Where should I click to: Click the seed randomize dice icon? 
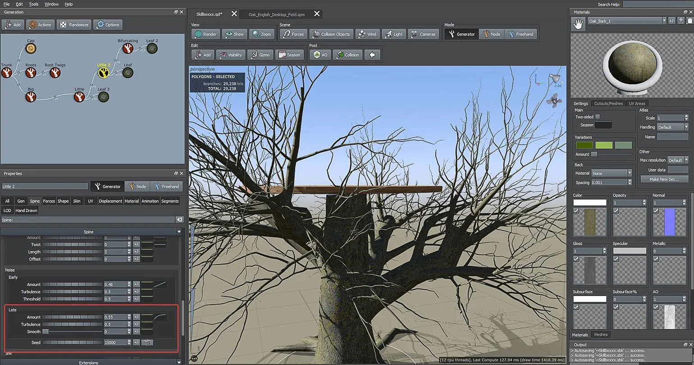(147, 342)
